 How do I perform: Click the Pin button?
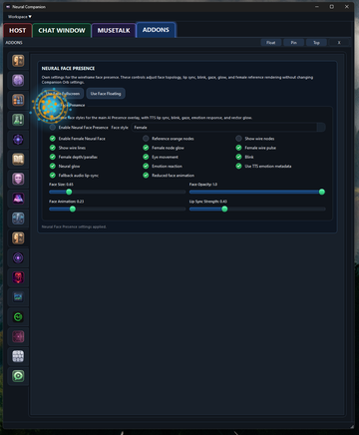[294, 43]
